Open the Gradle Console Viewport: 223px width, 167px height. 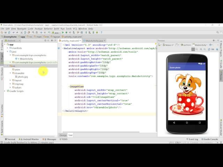click(210, 139)
